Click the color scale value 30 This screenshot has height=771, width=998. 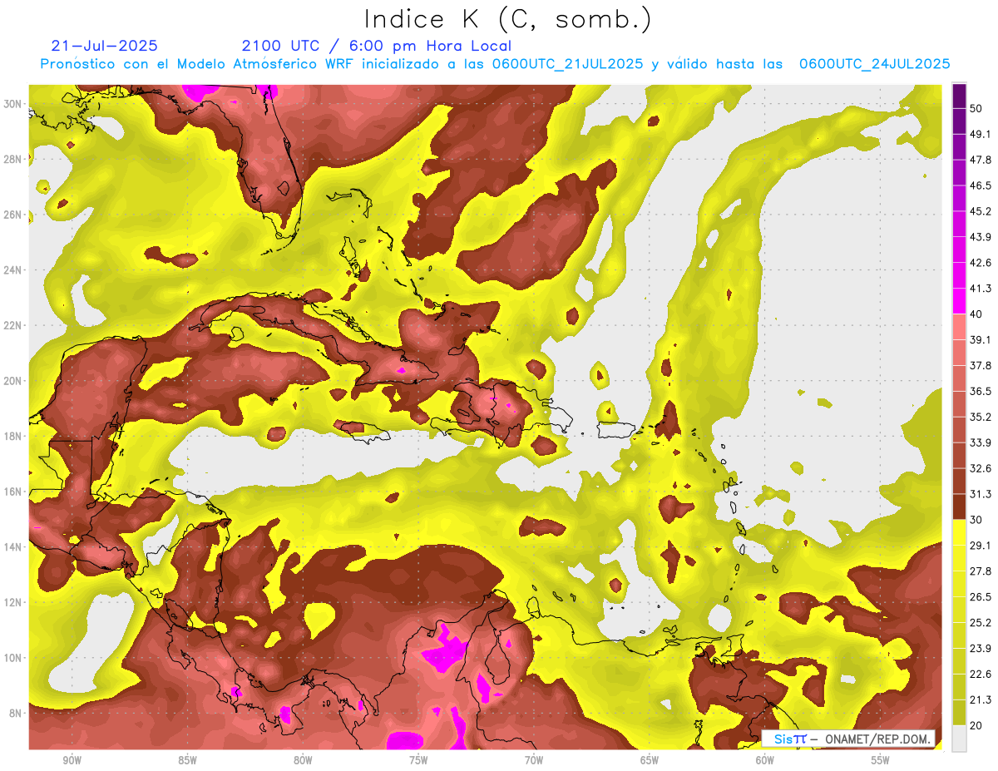pyautogui.click(x=977, y=519)
